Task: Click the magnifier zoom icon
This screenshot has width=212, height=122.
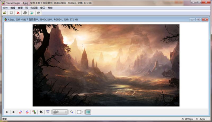Action: point(72,112)
